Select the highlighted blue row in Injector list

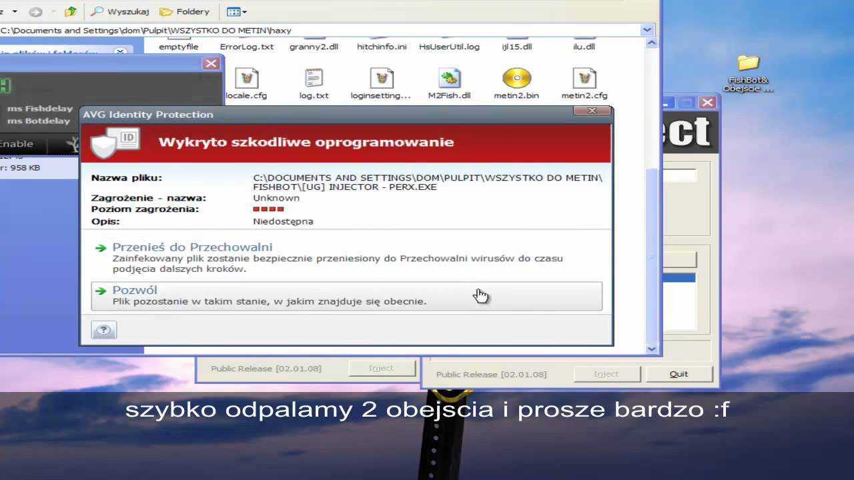(679, 278)
